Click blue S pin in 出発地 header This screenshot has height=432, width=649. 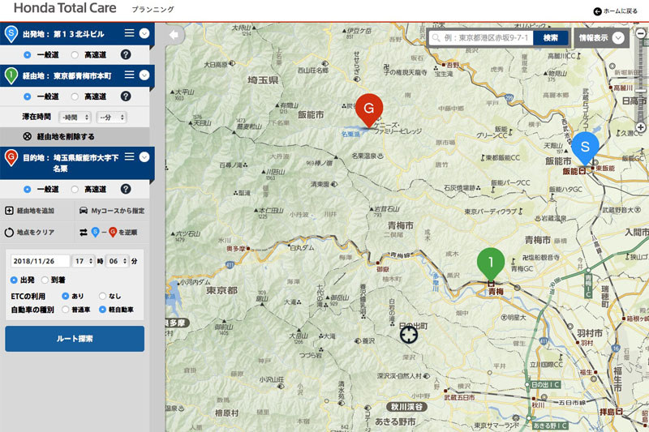click(11, 34)
